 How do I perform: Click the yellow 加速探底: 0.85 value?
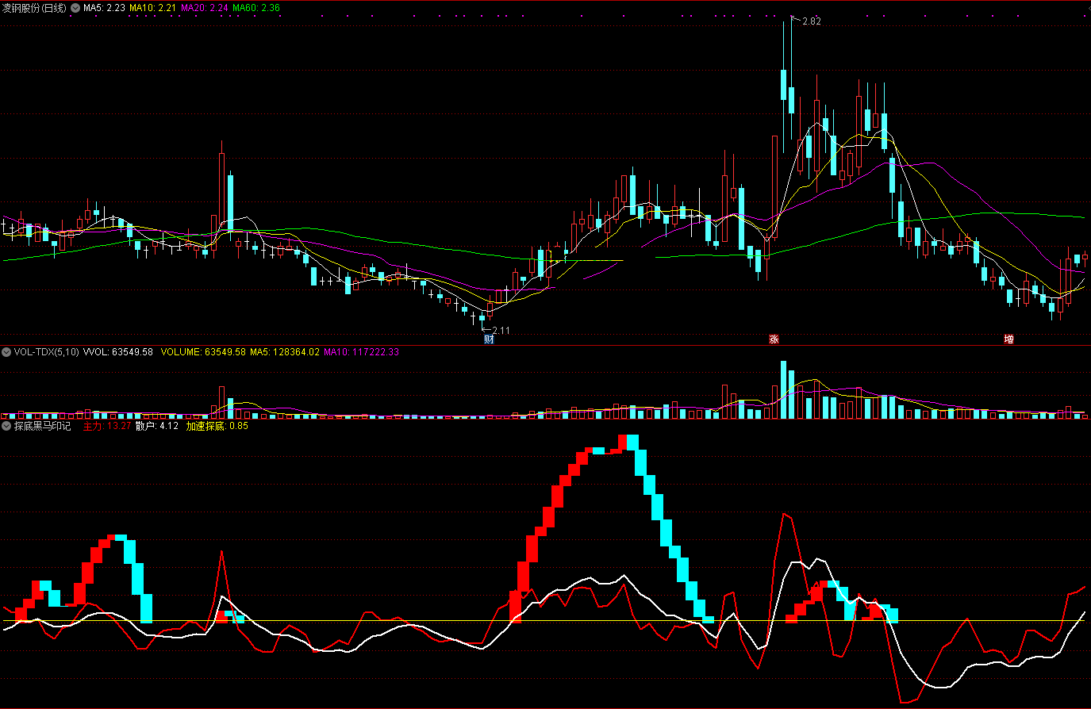click(217, 427)
